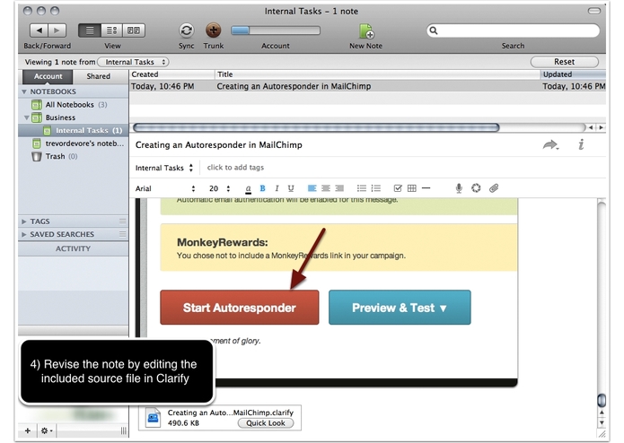Sort by the Created column
The height and width of the screenshot is (443, 624).
(x=171, y=74)
